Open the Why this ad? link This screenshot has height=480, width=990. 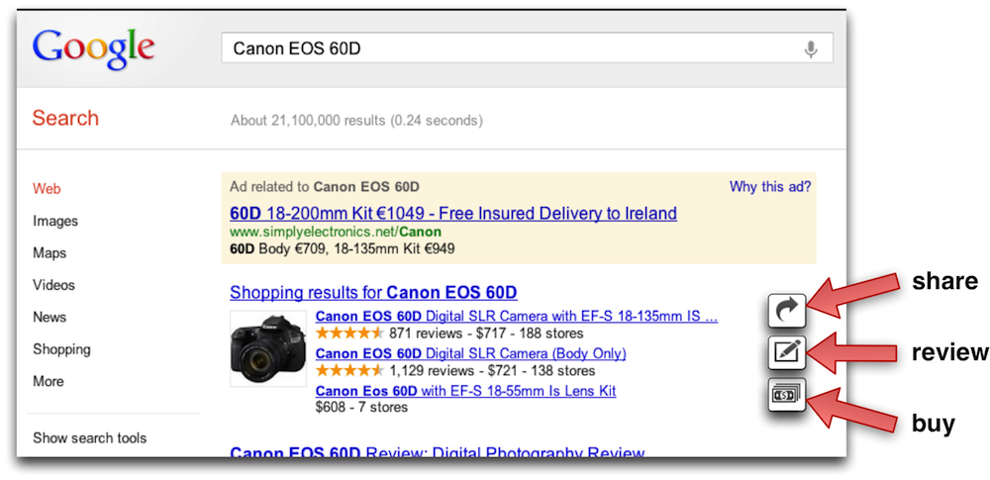[x=770, y=187]
